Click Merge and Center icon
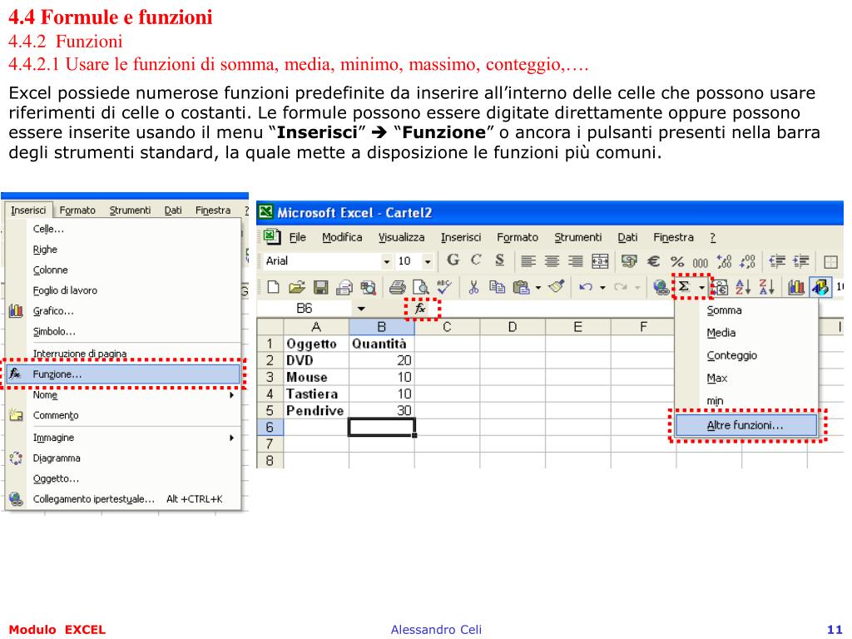Viewport: 852px width, 639px height. coord(600,261)
